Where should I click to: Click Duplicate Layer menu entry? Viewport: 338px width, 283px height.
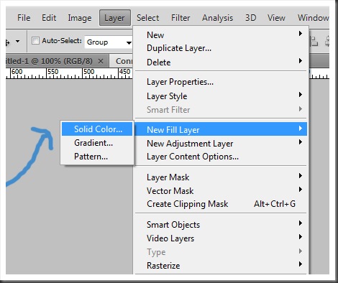(x=221, y=48)
